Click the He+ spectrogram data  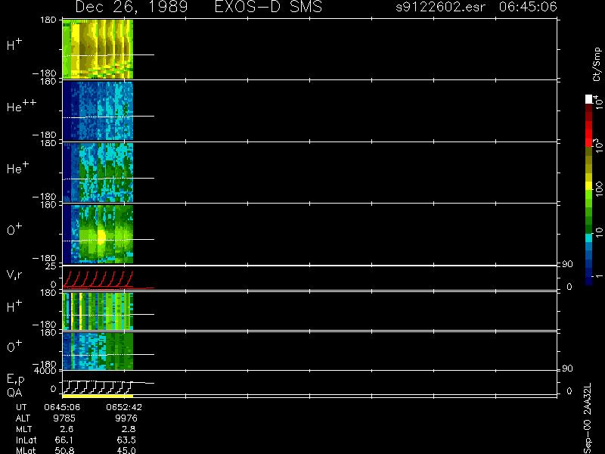click(98, 173)
